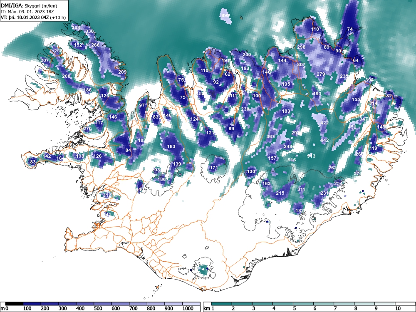The image size is (416, 312).
Task: Select the value 270 on the map
Action: [87, 129]
